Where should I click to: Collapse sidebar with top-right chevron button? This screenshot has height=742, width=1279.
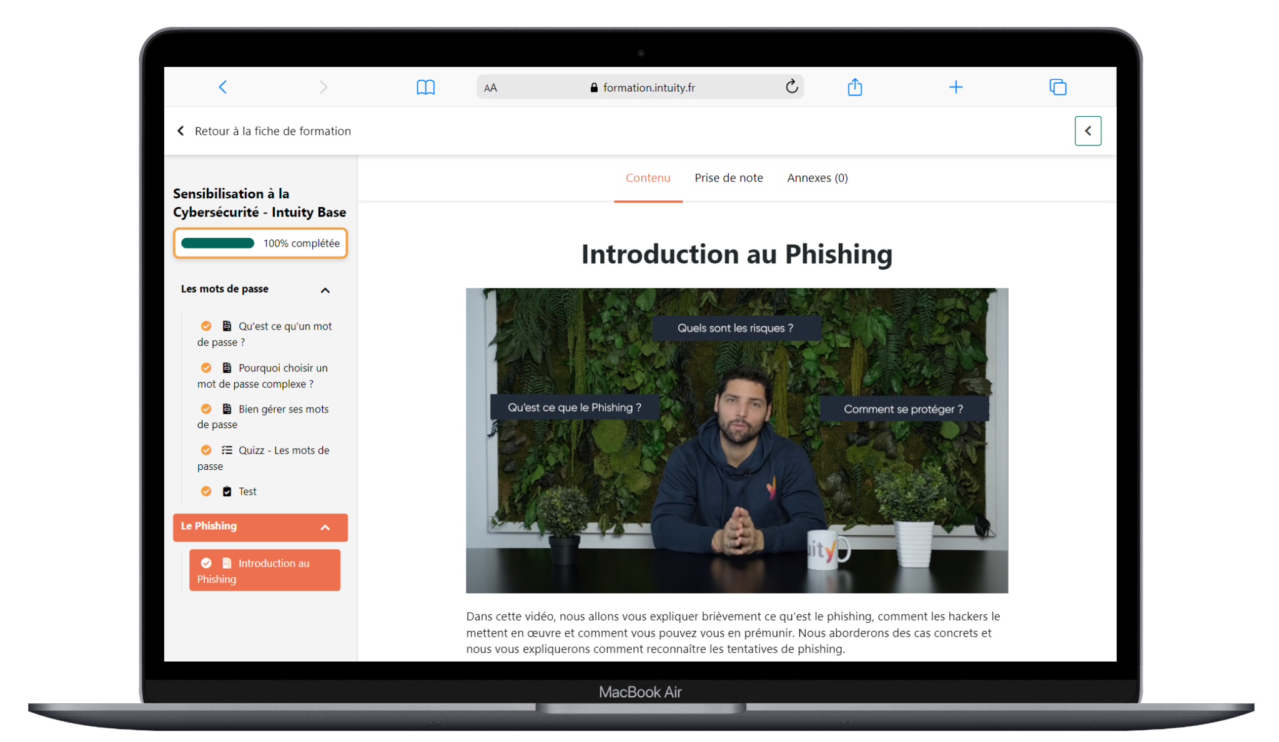(x=1087, y=131)
